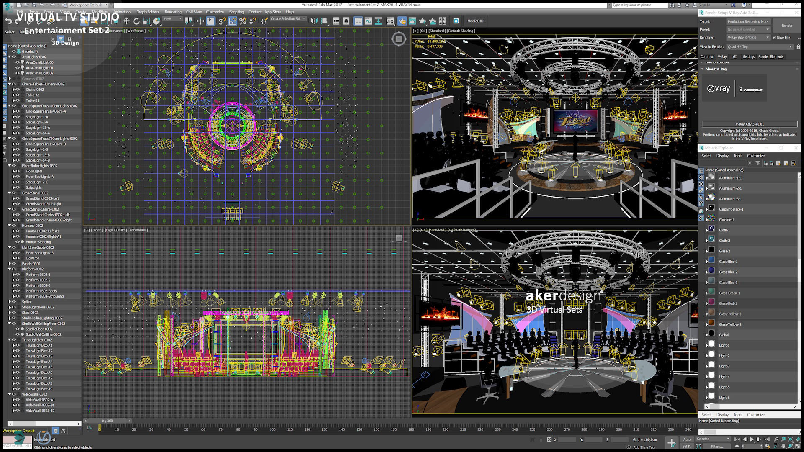Click the Render Setup teapot icon
Image resolution: width=804 pixels, height=452 pixels.
coord(403,20)
